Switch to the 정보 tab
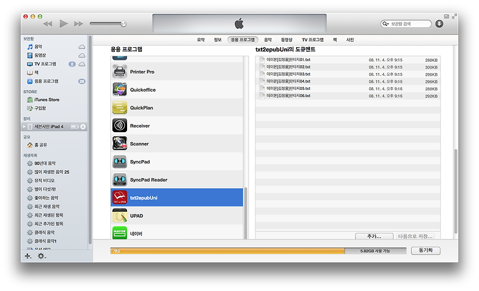 [218, 40]
